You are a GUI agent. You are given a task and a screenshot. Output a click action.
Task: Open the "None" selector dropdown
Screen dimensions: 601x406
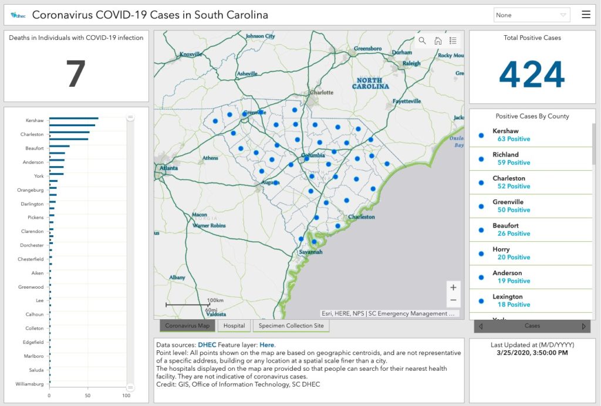click(x=532, y=15)
